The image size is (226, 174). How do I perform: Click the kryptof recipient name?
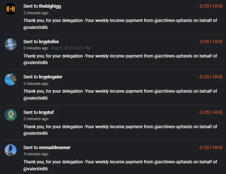[x=46, y=112]
